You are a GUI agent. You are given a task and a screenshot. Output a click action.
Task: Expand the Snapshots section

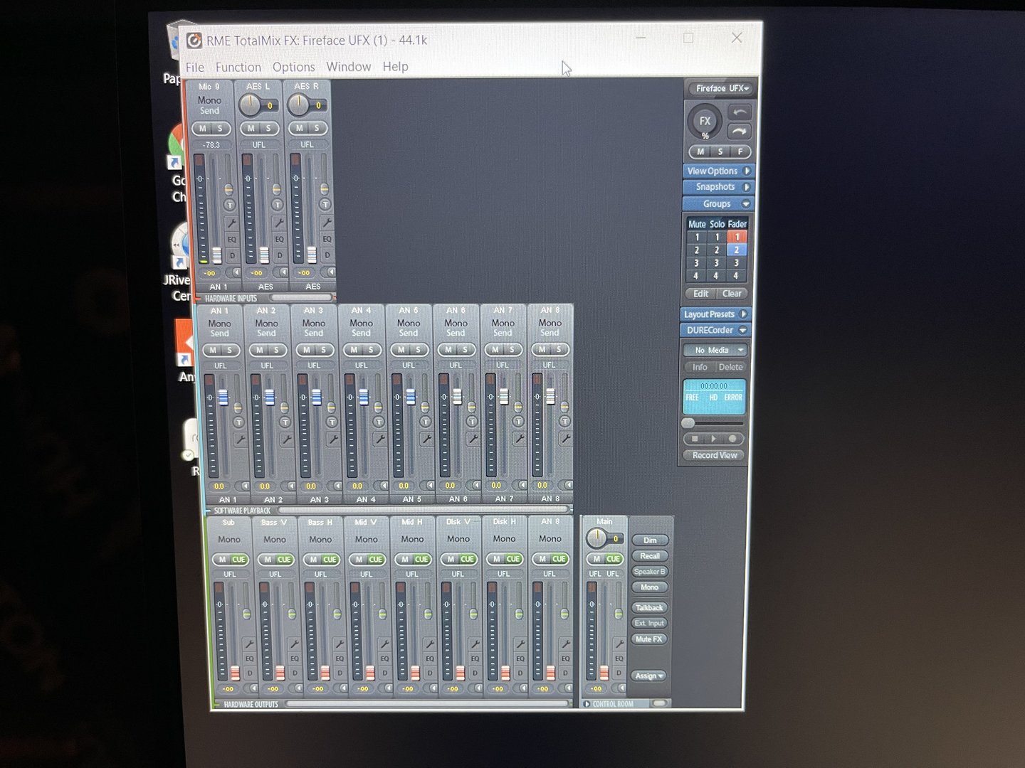(x=718, y=187)
